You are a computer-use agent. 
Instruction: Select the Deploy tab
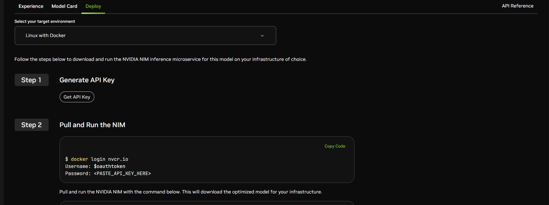click(x=93, y=6)
